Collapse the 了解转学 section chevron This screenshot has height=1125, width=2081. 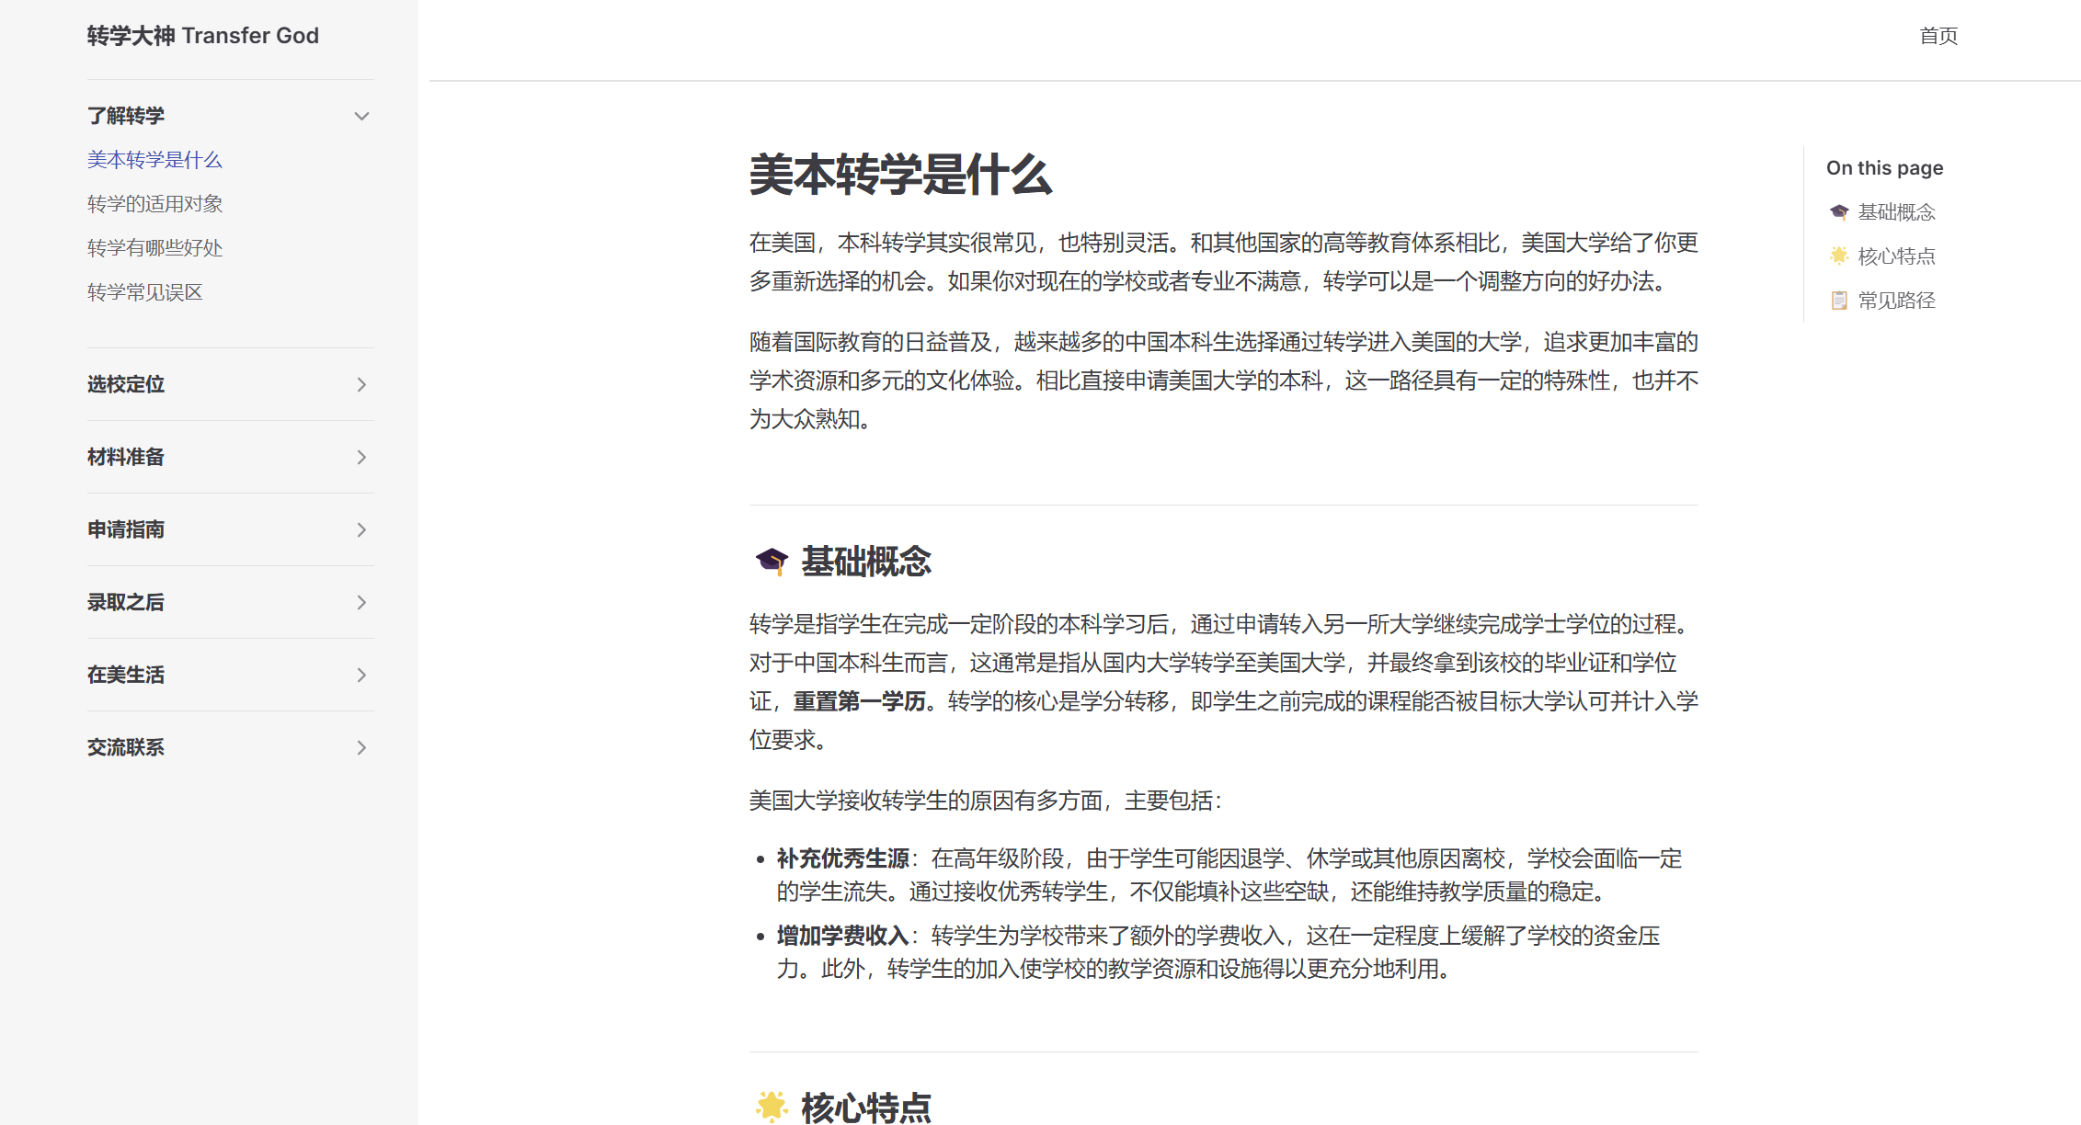(x=361, y=116)
